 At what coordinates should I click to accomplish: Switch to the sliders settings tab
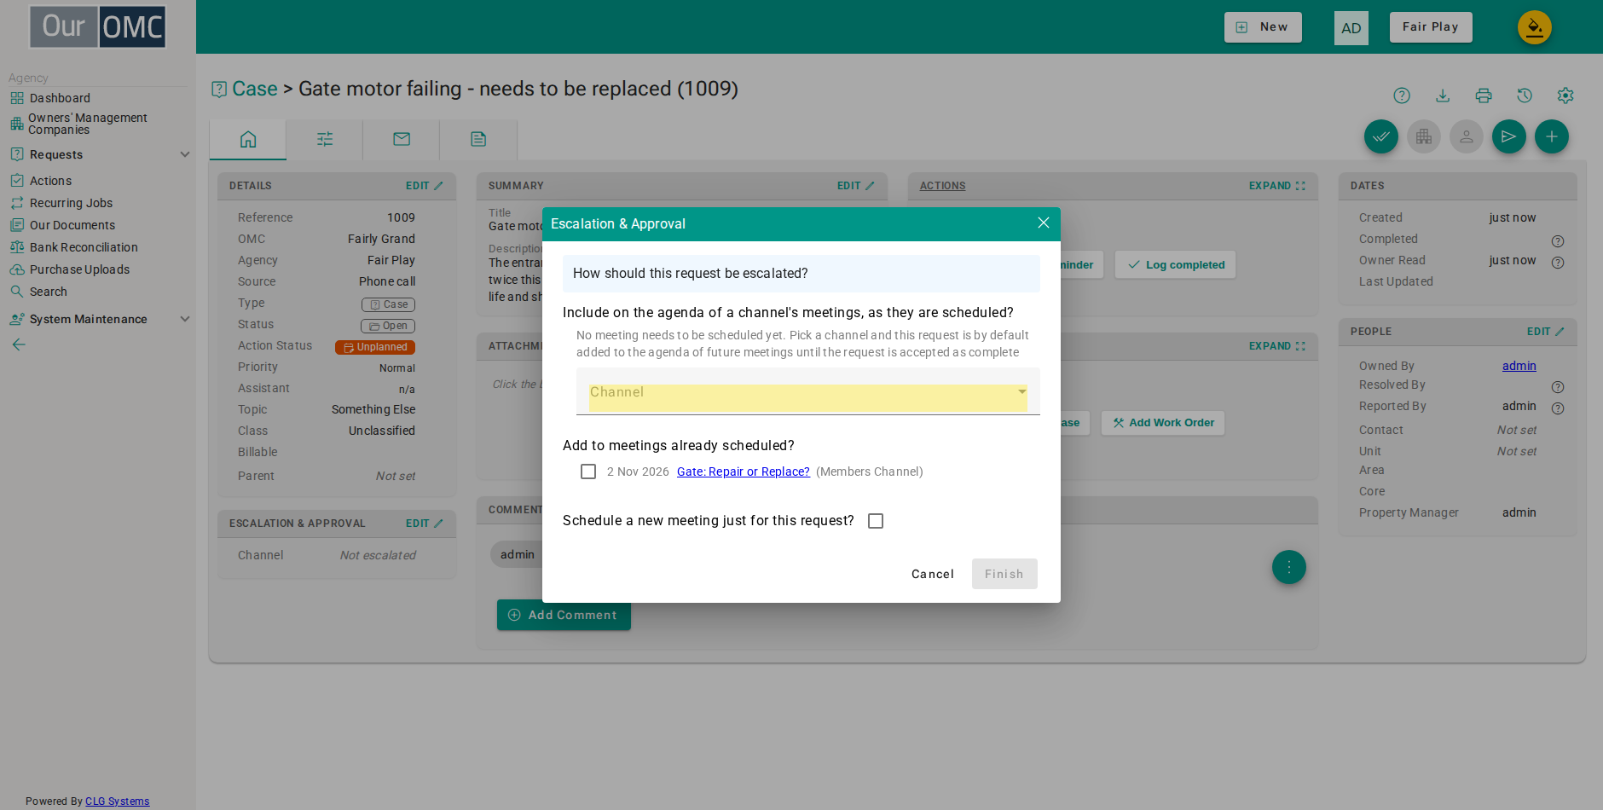tap(325, 139)
